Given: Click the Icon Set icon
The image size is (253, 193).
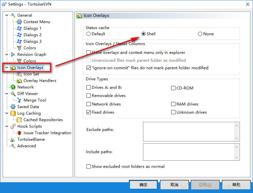Looking at the screenshot, I should (x=19, y=74).
